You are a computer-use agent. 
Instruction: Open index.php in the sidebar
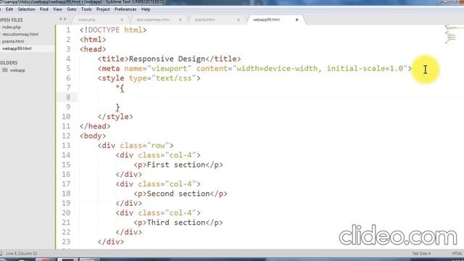point(12,27)
